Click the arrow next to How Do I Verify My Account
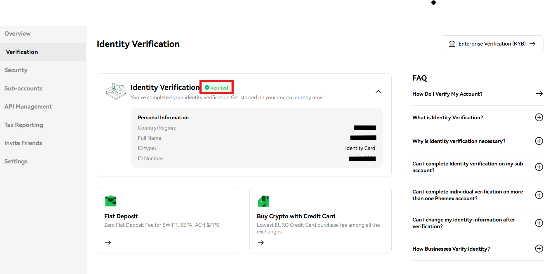This screenshot has height=274, width=552. click(x=539, y=94)
